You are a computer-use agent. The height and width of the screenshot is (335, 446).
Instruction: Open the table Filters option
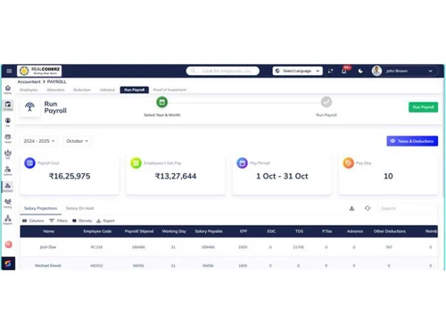click(x=58, y=221)
